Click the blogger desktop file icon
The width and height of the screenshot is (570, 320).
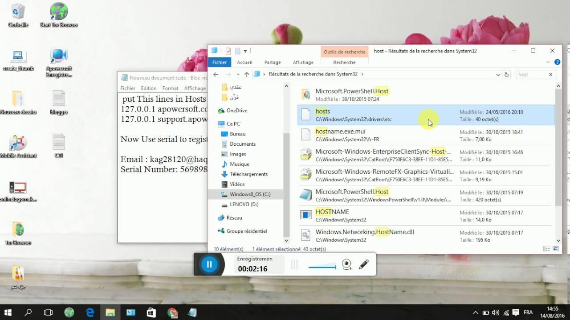click(59, 103)
